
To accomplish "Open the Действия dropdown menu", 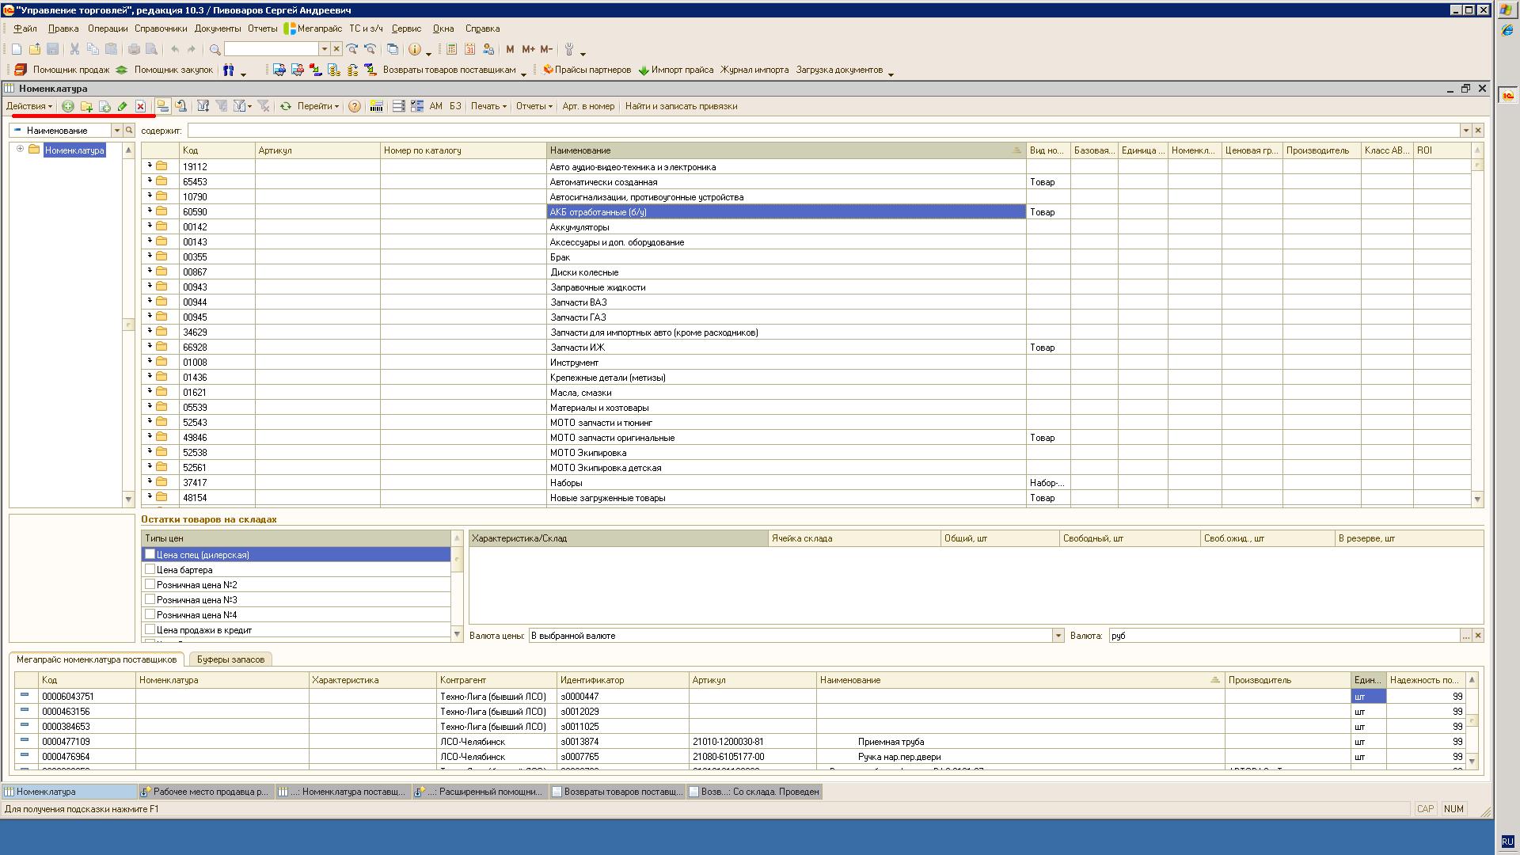I will pyautogui.click(x=29, y=106).
